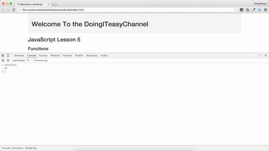
Task: Clear the console with the ban icon
Action: coord(3,60)
